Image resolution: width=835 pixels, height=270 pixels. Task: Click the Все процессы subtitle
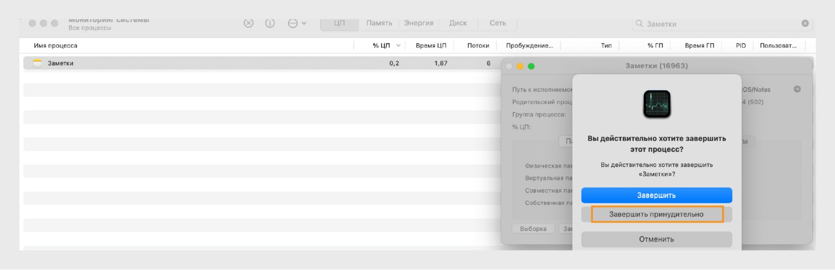point(90,28)
